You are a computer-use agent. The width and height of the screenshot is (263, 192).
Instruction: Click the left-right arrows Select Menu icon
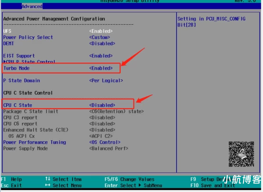coord(47,185)
